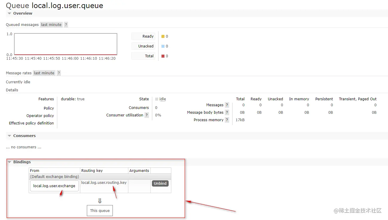Click the queued messages chart
Viewport: 388px width, 220px height.
66,44
